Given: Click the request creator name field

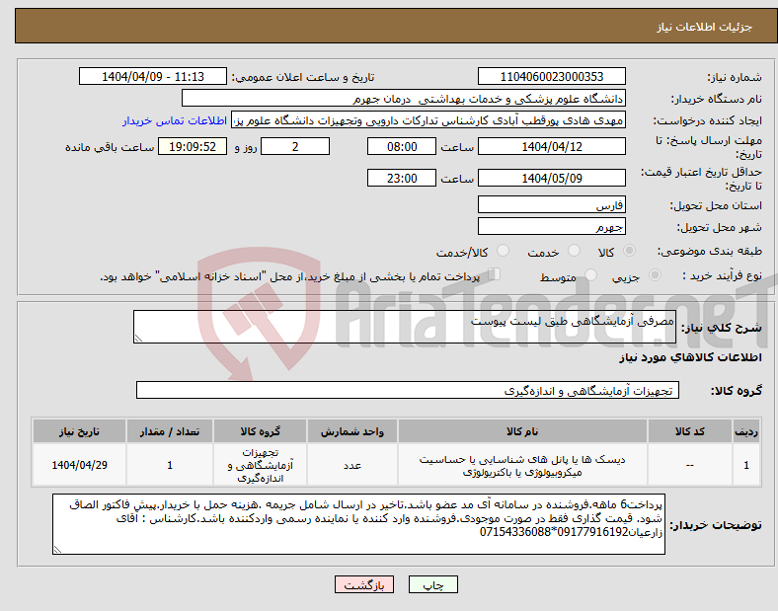Looking at the screenshot, I should (x=428, y=120).
